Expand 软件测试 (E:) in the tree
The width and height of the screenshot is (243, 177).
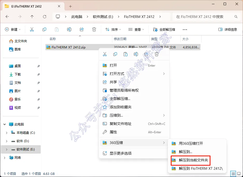[x=6, y=149]
